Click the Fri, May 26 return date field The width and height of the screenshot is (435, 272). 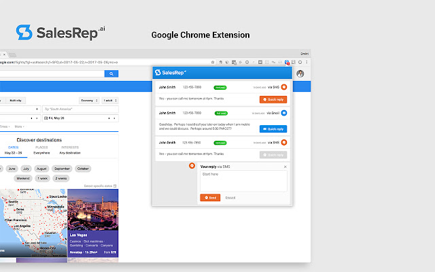pos(80,118)
